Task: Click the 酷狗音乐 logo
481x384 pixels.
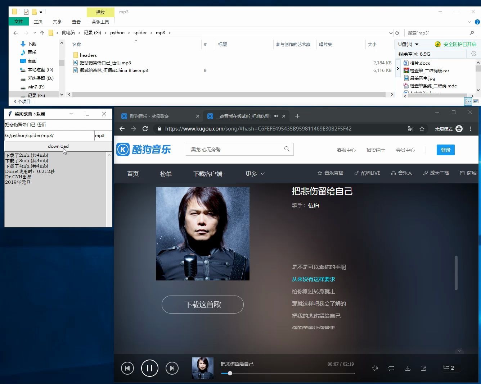Action: pyautogui.click(x=144, y=150)
